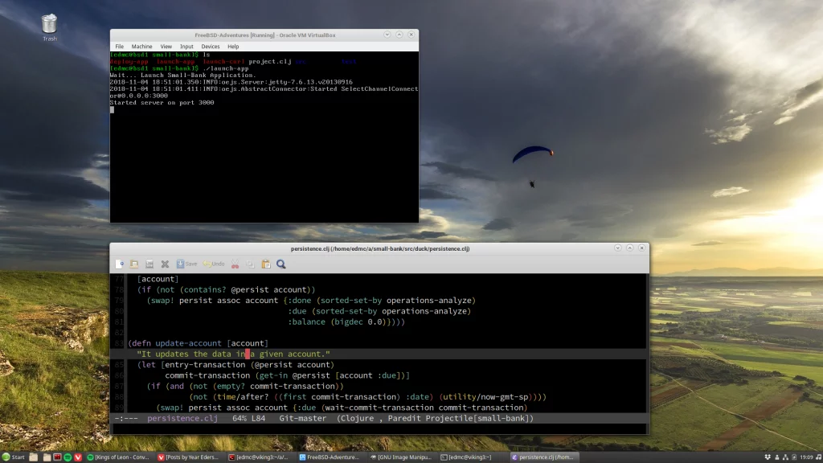Screen dimensions: 823x463
Task: Cut selection with the scissors icon
Action: (235, 264)
